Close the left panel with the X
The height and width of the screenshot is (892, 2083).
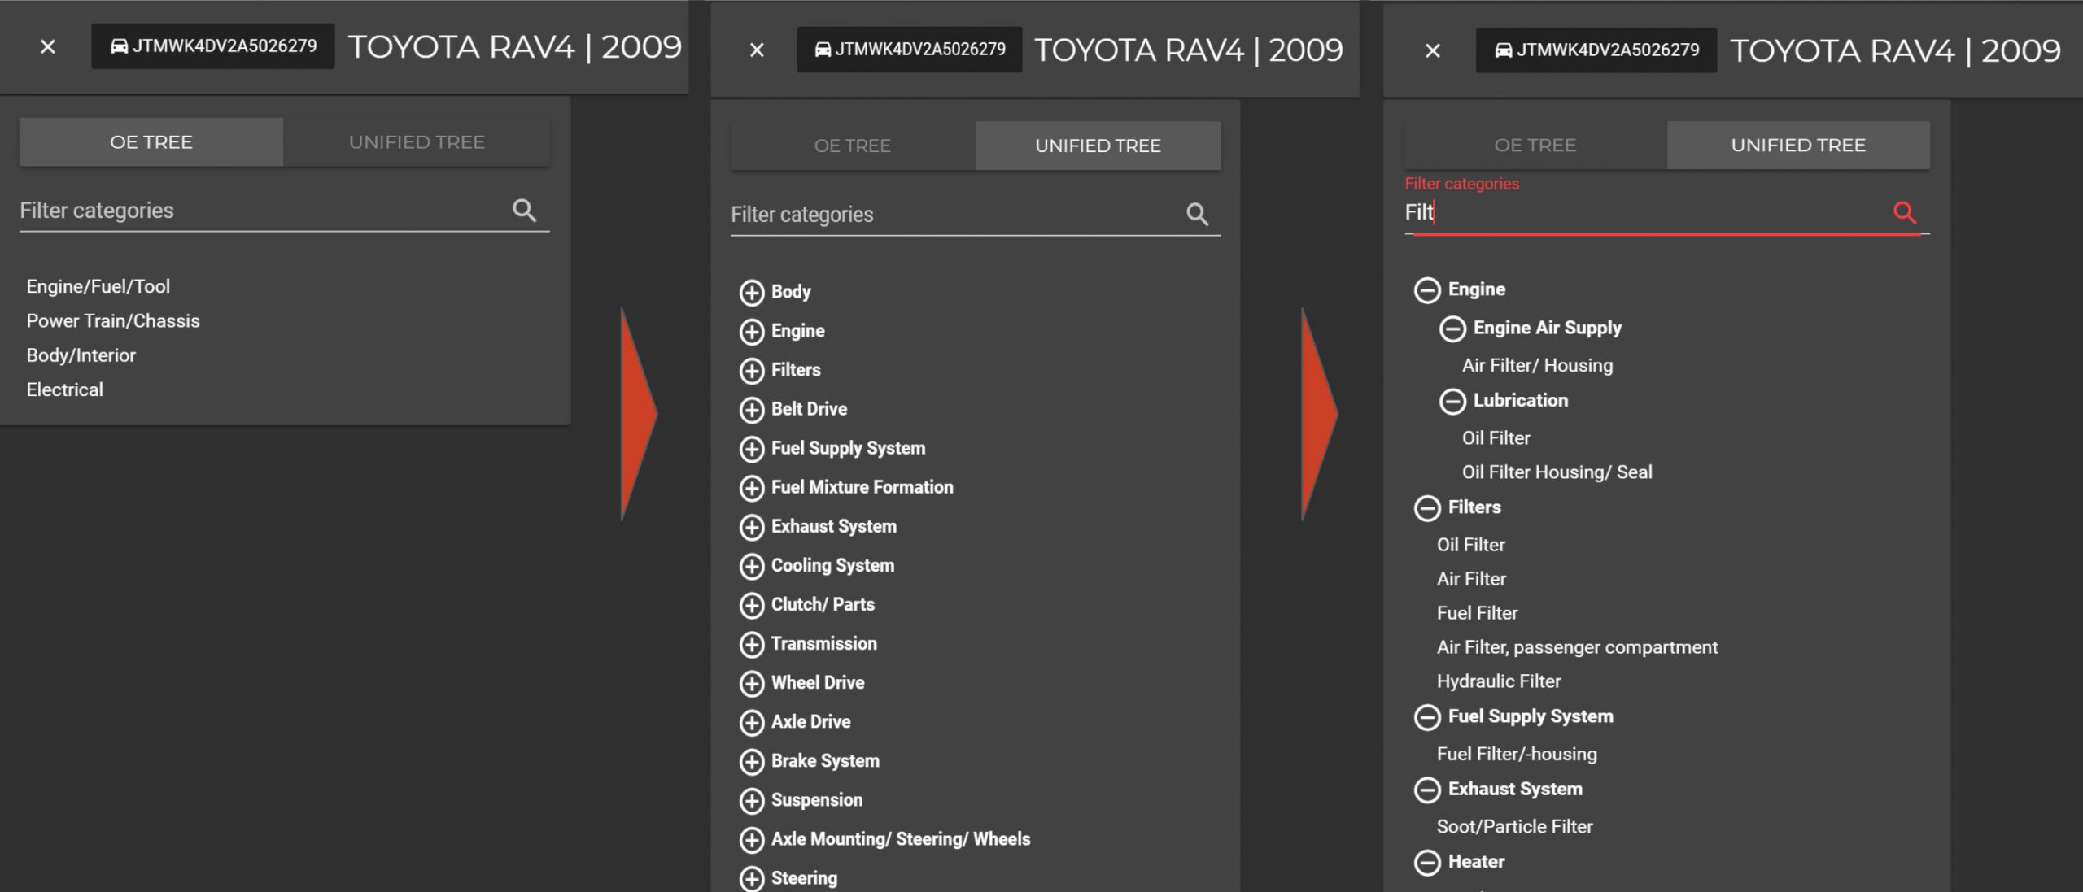(48, 46)
